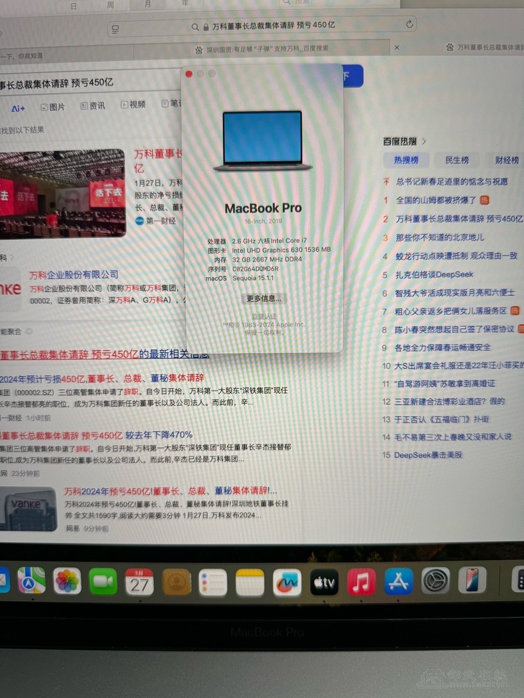Open the 2024年预计亏损450亿 news headline
The height and width of the screenshot is (698, 524).
click(x=102, y=378)
